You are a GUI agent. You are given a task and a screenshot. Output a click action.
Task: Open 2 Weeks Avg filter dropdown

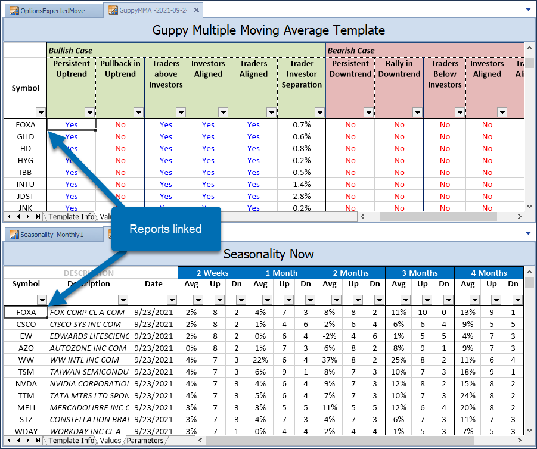[198, 300]
